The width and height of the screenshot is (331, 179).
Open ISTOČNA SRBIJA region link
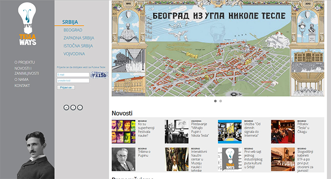[78, 46]
